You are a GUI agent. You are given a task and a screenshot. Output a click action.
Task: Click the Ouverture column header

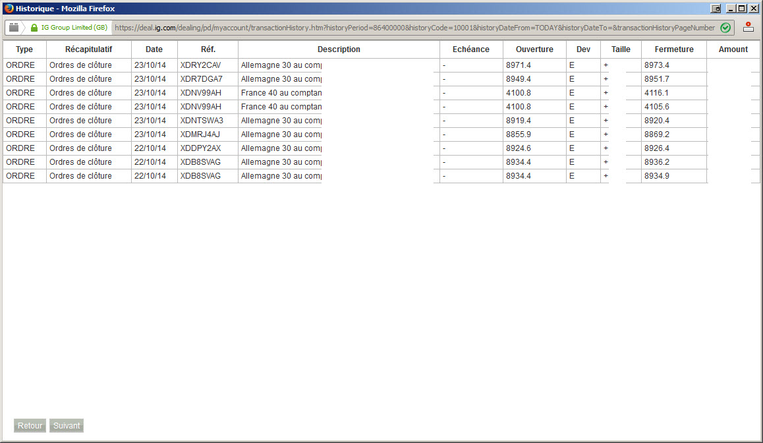point(534,49)
